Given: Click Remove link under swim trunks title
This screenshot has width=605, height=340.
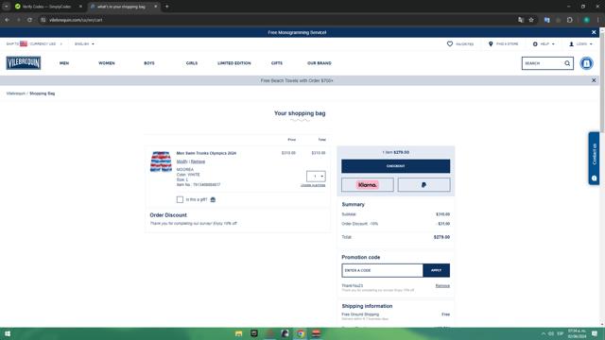Looking at the screenshot, I should [x=198, y=161].
